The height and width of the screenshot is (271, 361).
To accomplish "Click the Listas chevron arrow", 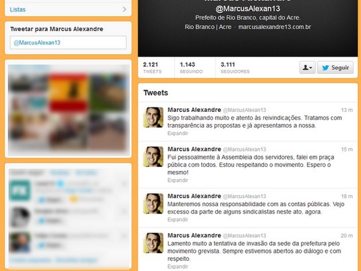I will pyautogui.click(x=125, y=9).
